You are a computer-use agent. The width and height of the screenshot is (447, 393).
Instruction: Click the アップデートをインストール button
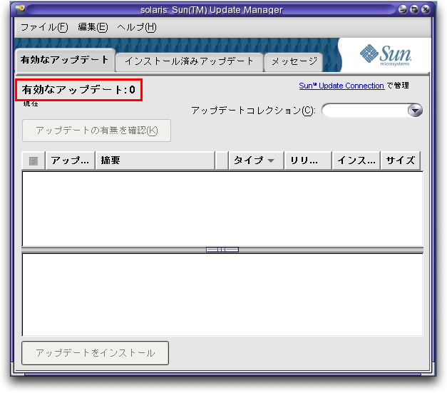point(96,353)
